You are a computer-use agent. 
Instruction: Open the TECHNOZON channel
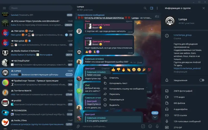pyautogui.click(x=37, y=112)
